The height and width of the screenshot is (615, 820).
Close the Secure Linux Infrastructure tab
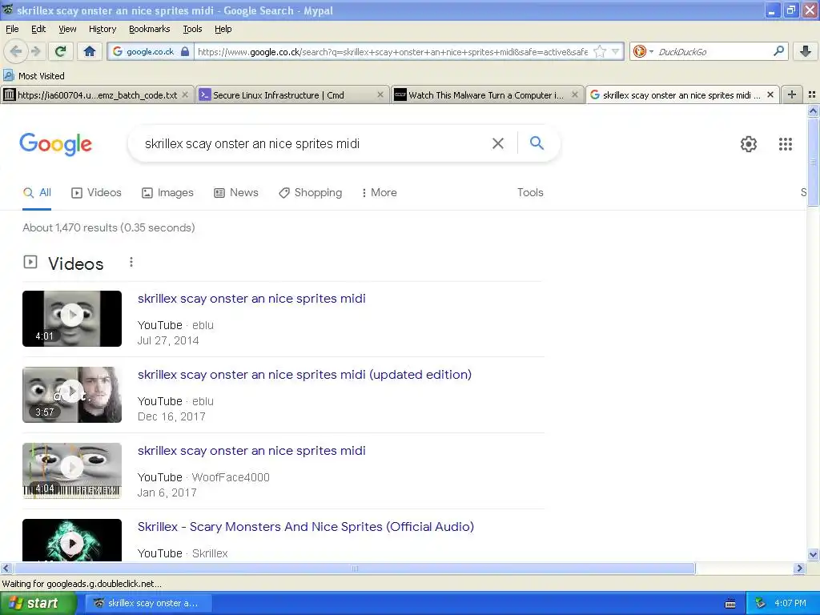click(x=380, y=95)
